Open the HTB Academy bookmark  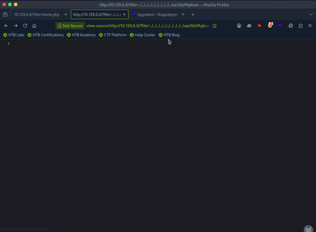click(81, 35)
